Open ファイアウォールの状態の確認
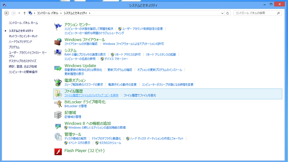Image resolution: width=288 pixels, height=162 pixels. click(x=81, y=44)
